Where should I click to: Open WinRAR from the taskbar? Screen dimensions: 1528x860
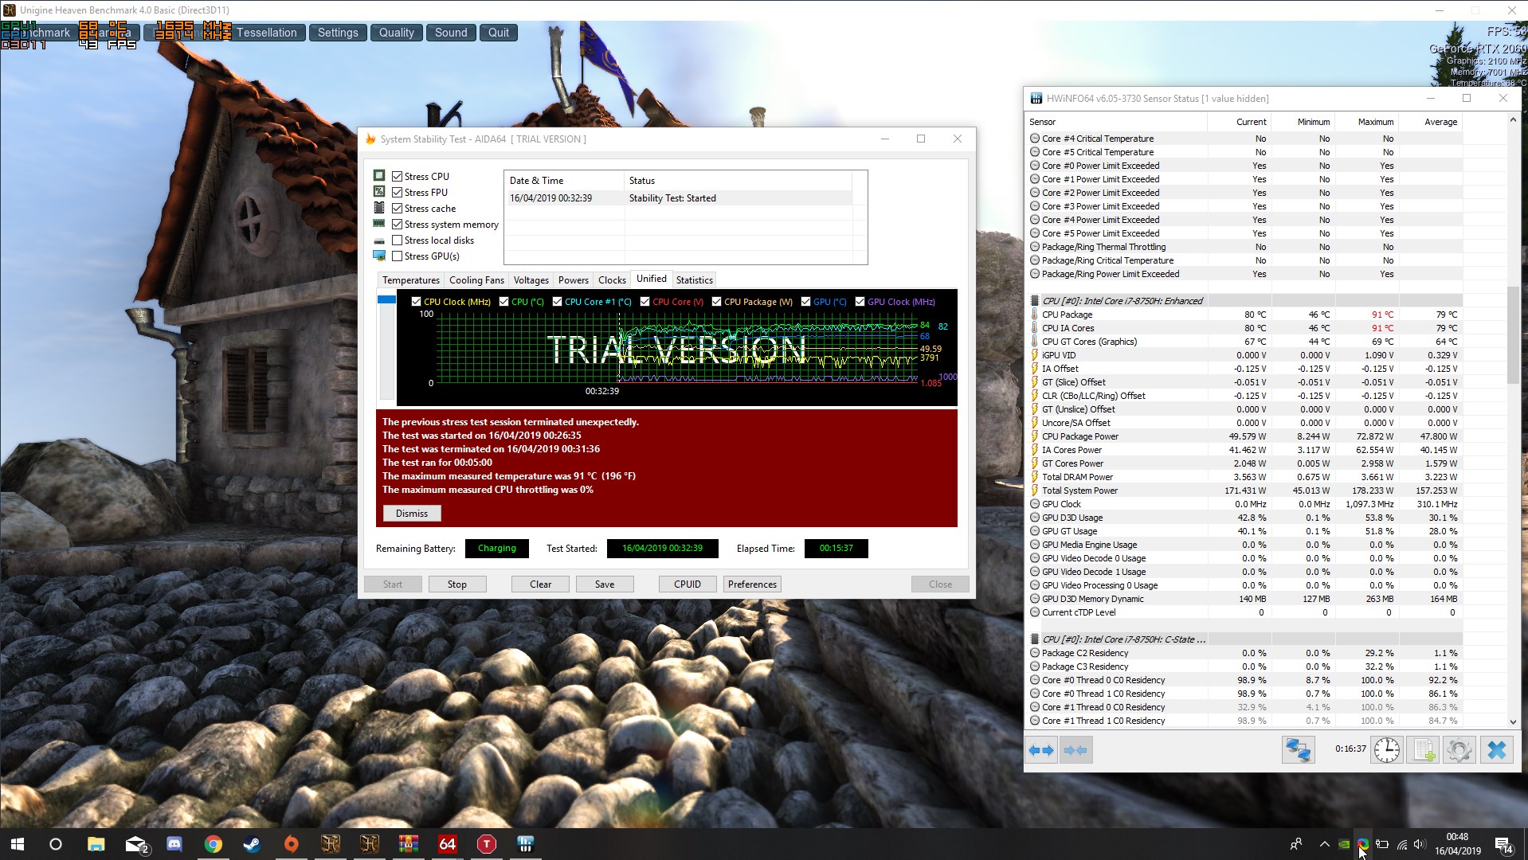408,844
